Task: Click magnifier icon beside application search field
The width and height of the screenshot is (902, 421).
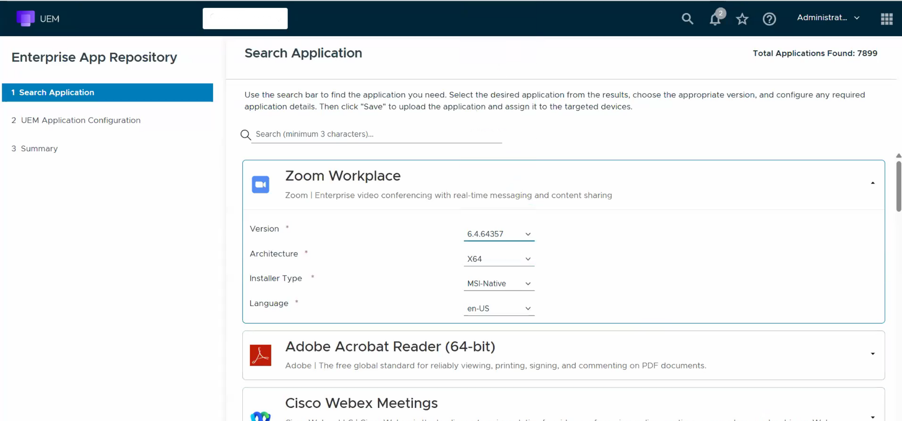Action: (246, 135)
